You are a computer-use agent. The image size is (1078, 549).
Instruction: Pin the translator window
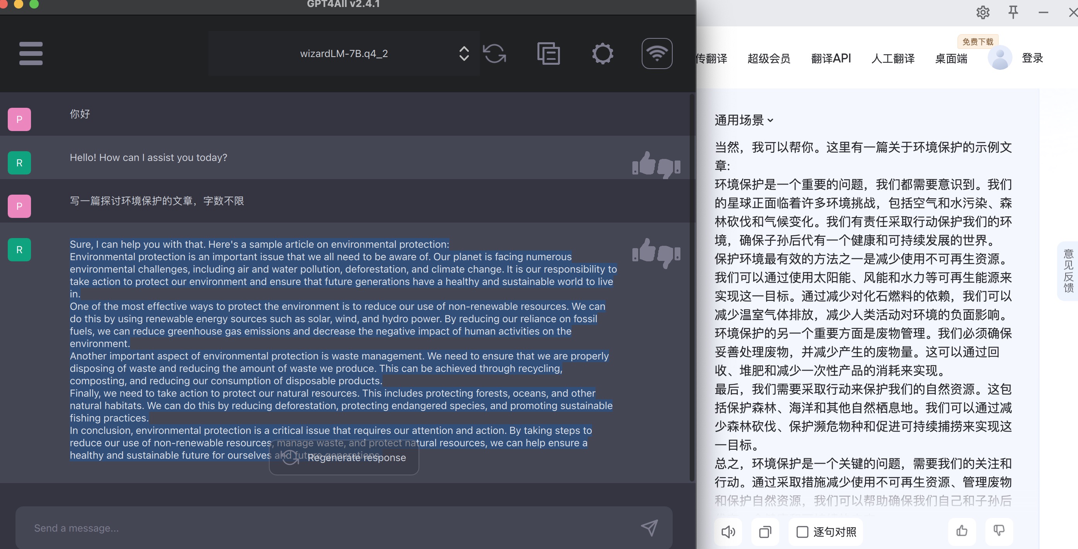1013,12
